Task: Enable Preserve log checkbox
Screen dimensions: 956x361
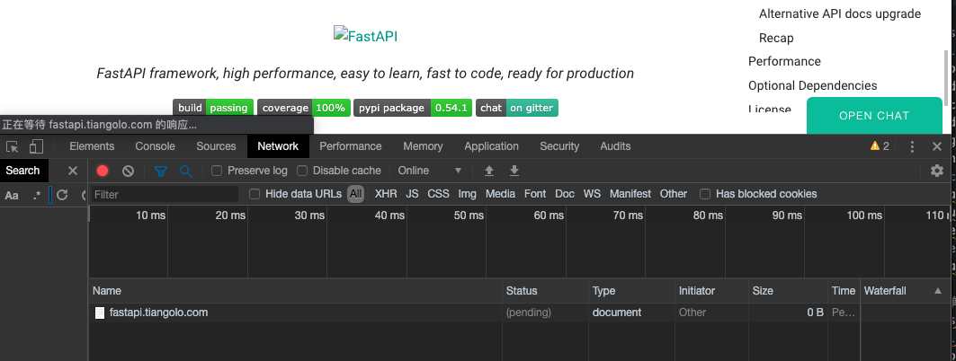Action: point(217,171)
